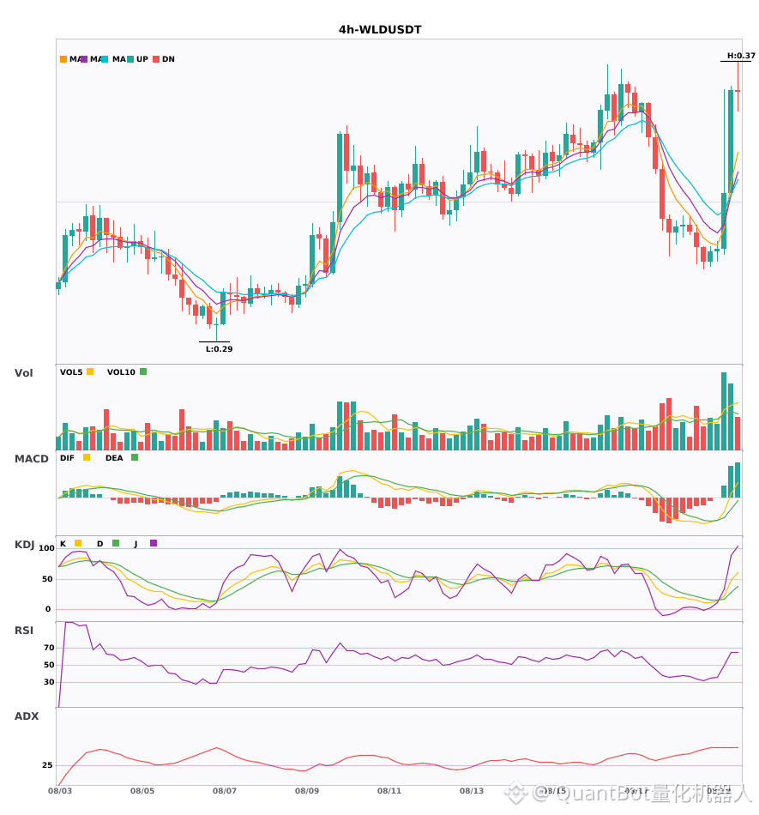The height and width of the screenshot is (815, 759).
Task: Select the red DN legend swatch
Action: pyautogui.click(x=156, y=59)
